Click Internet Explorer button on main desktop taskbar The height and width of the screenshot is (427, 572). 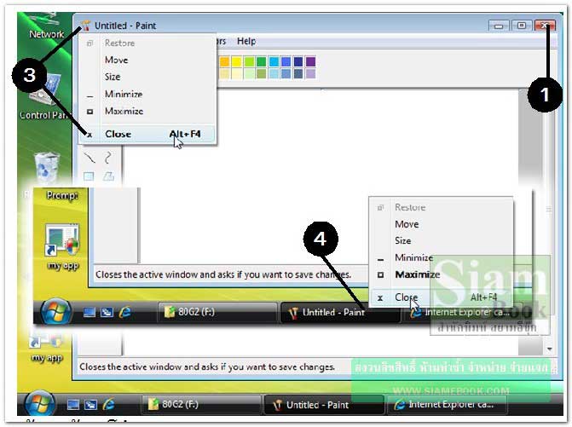[x=447, y=405]
